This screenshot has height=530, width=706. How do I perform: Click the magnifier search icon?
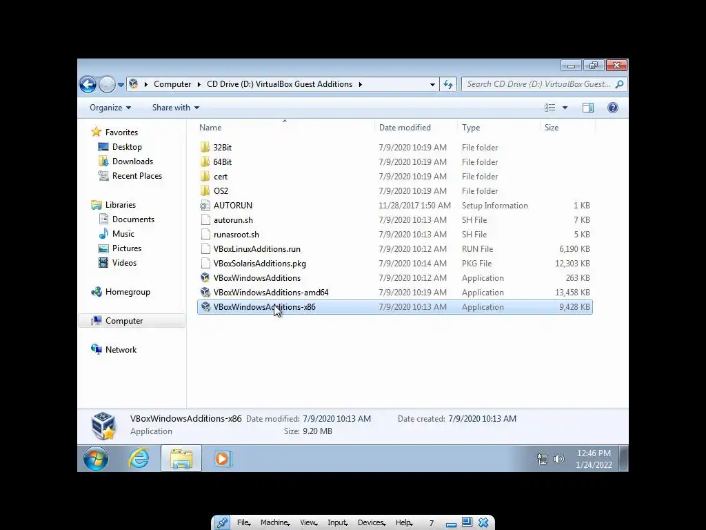(620, 84)
